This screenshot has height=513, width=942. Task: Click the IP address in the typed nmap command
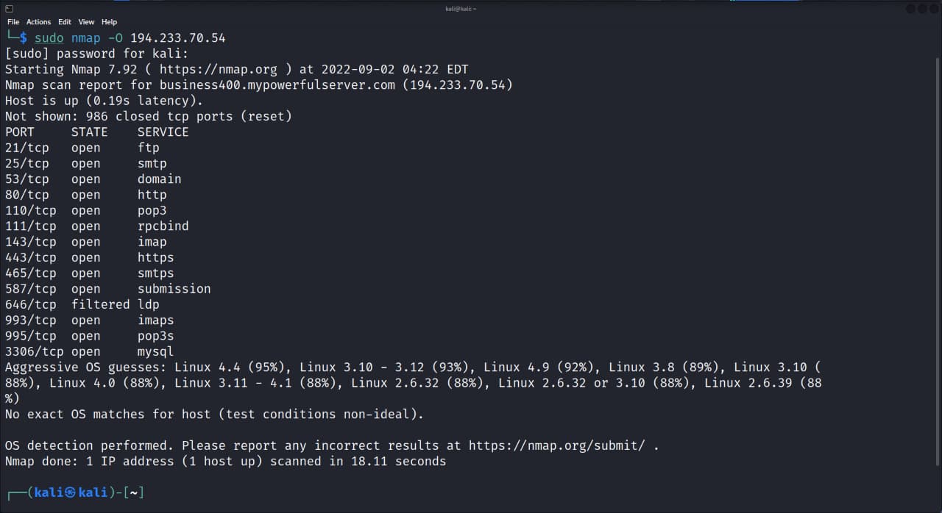[177, 38]
